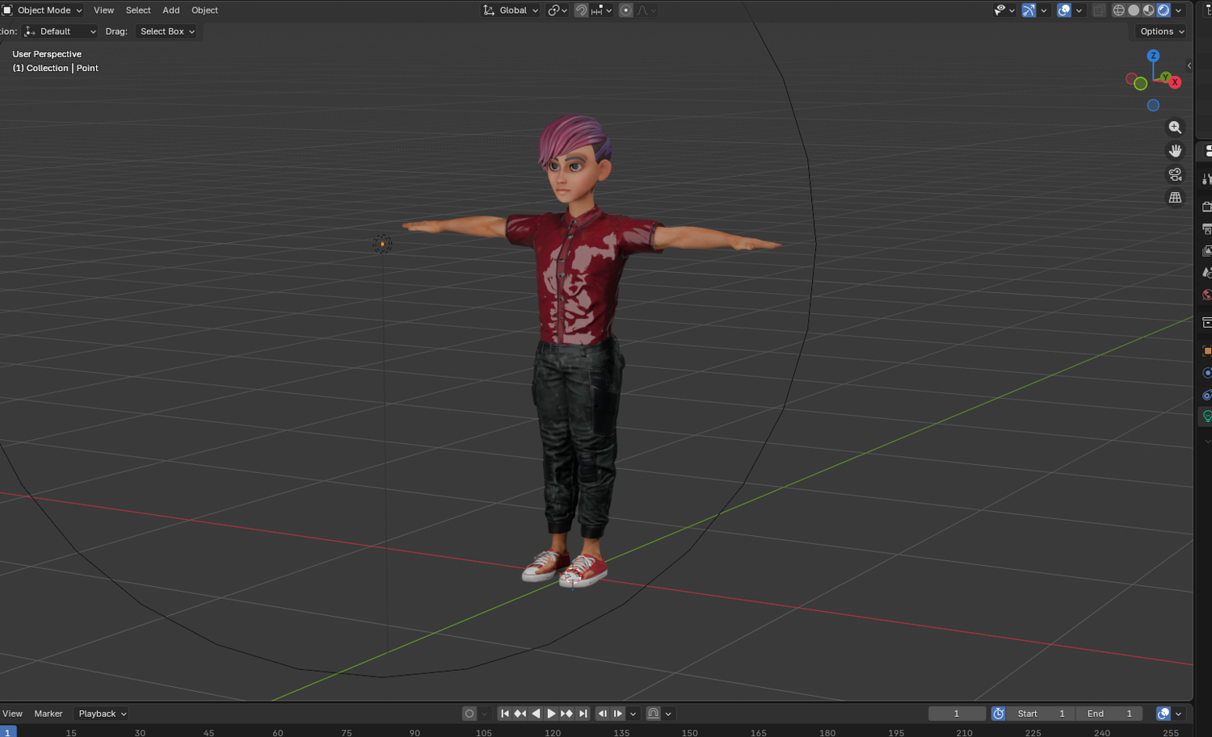Open the Global transform orientation dropdown
Image resolution: width=1212 pixels, height=737 pixels.
[x=511, y=10]
